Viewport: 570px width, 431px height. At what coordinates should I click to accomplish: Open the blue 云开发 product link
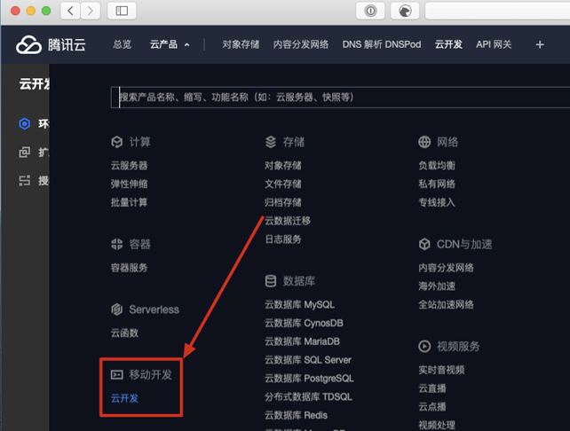point(124,398)
